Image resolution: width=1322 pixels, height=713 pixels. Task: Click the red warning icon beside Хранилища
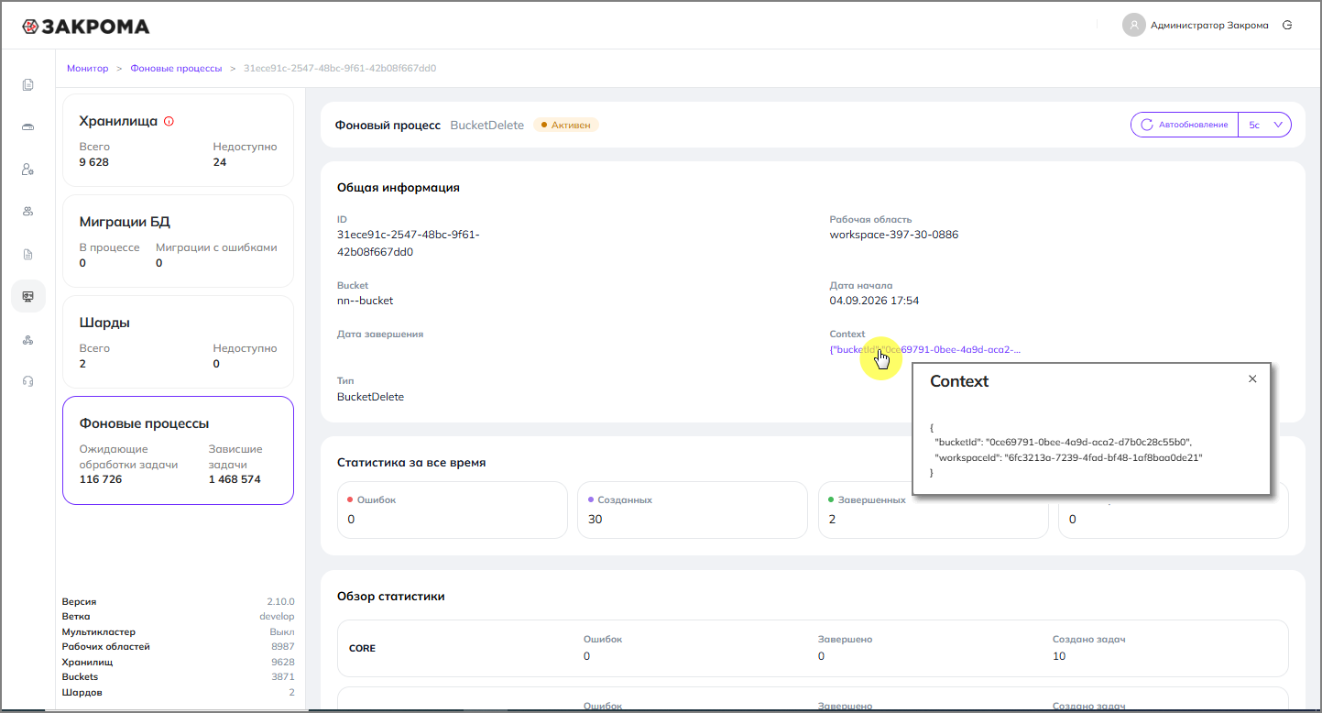(169, 121)
